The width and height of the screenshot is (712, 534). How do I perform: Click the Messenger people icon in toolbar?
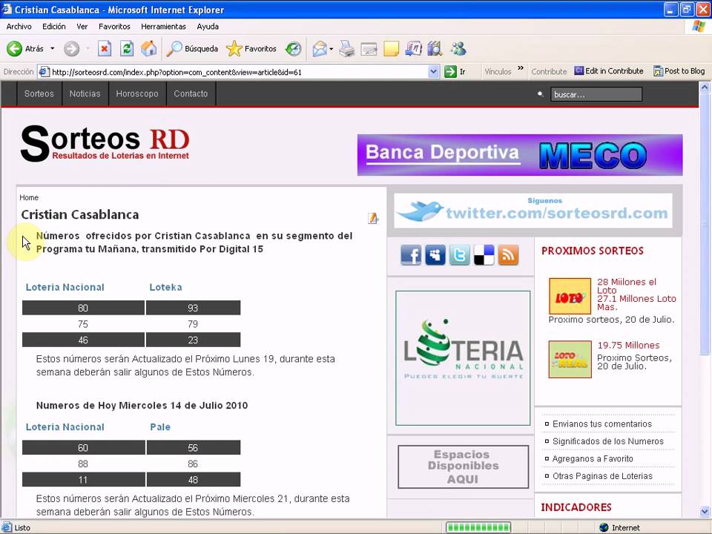458,49
